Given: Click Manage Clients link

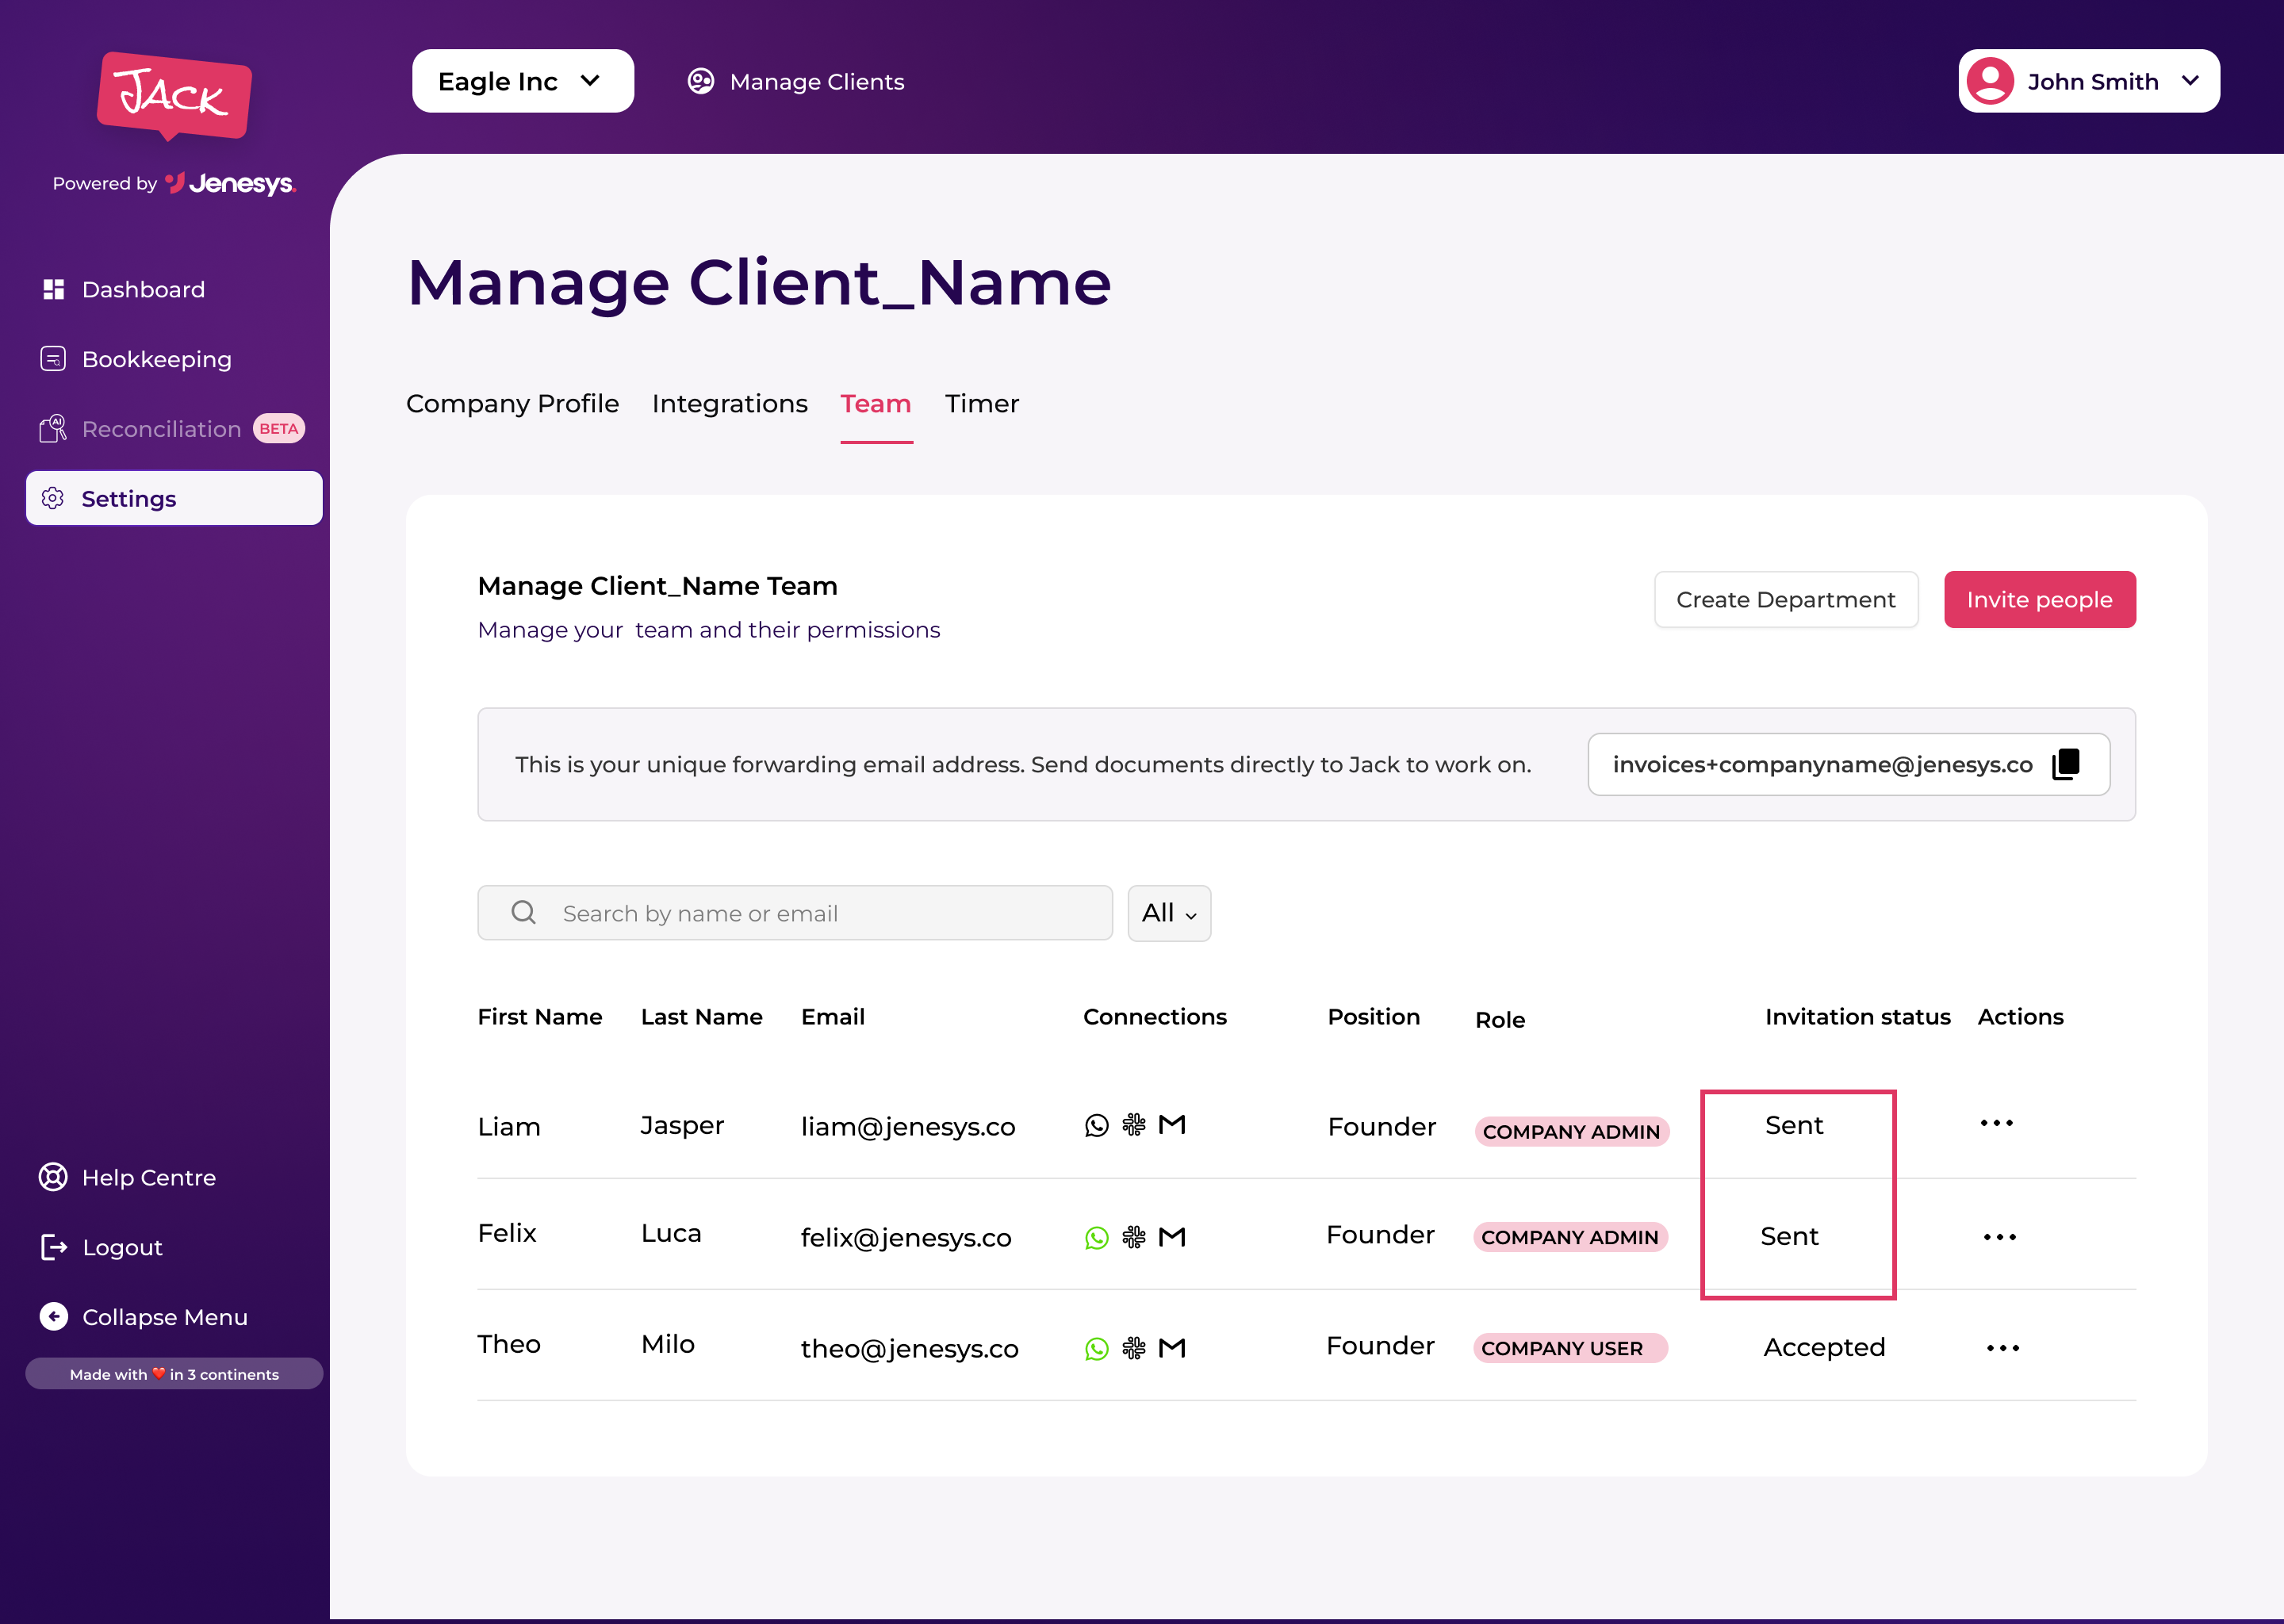Looking at the screenshot, I should coord(796,81).
